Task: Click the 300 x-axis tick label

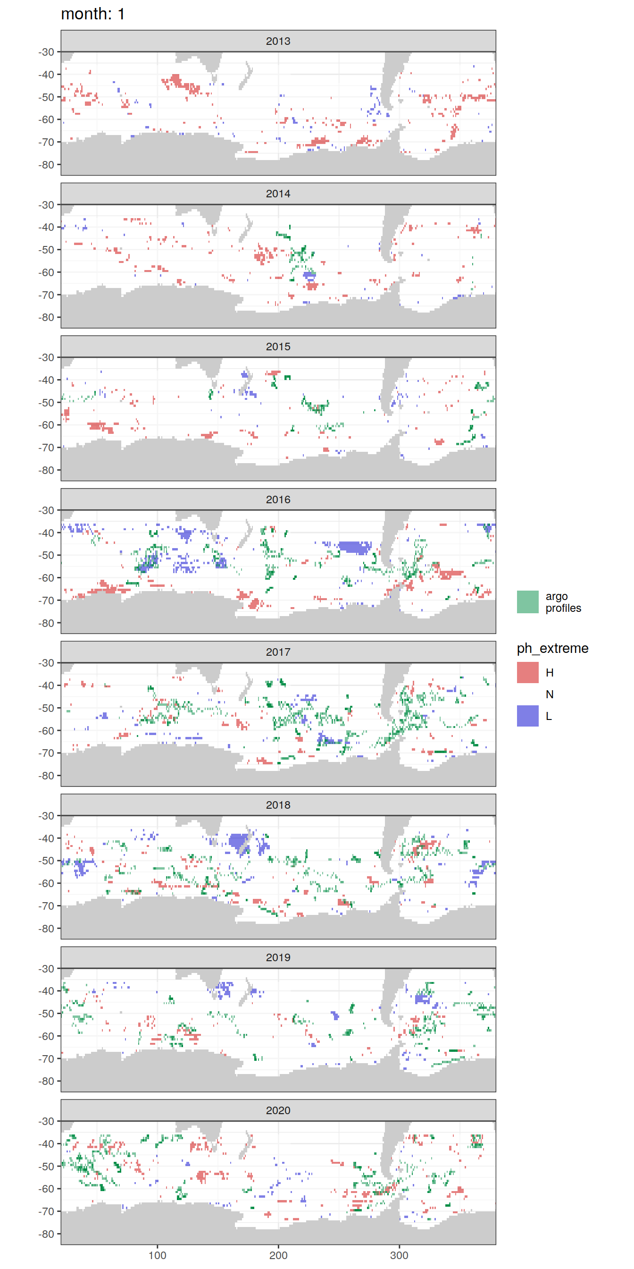Action: click(x=399, y=1255)
